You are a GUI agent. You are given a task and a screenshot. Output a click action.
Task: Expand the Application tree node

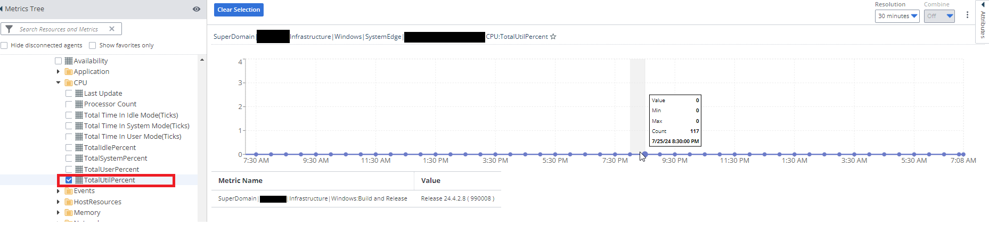pyautogui.click(x=58, y=71)
